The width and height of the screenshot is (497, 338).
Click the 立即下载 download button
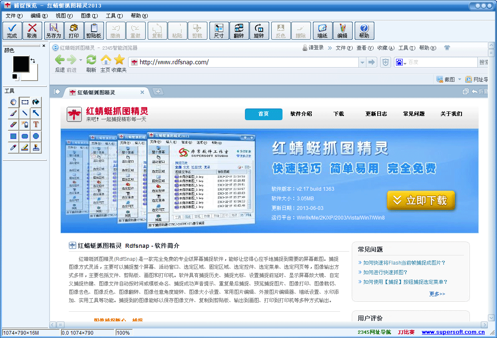421,201
